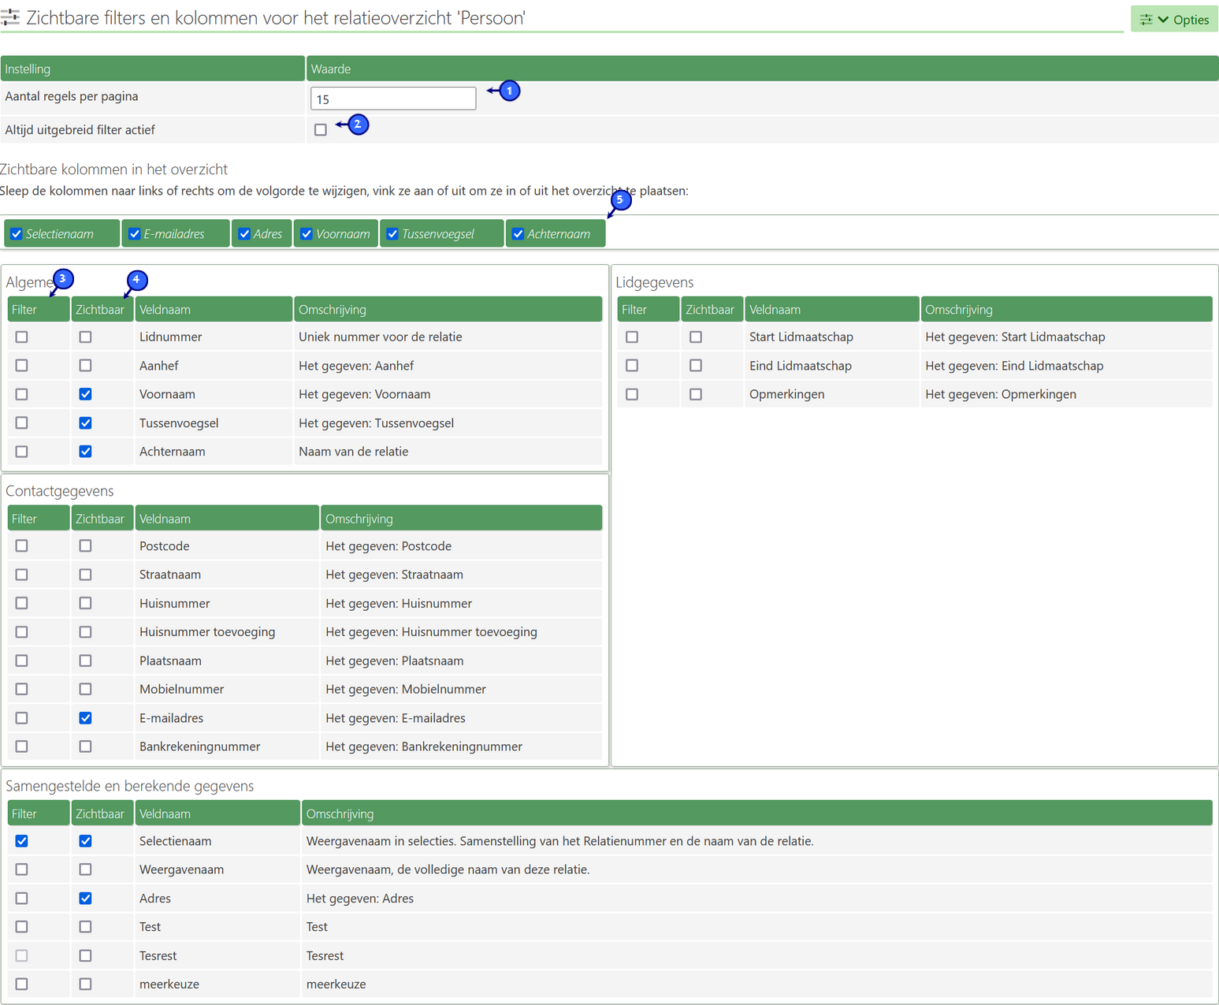
Task: Enable Filter for Start Lidmaatschap
Action: (632, 337)
